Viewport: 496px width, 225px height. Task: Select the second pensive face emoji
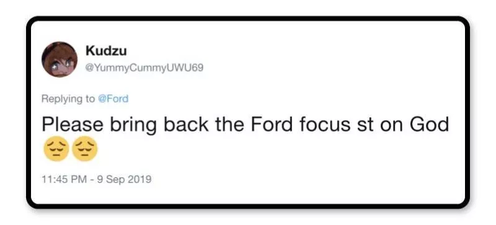click(85, 149)
